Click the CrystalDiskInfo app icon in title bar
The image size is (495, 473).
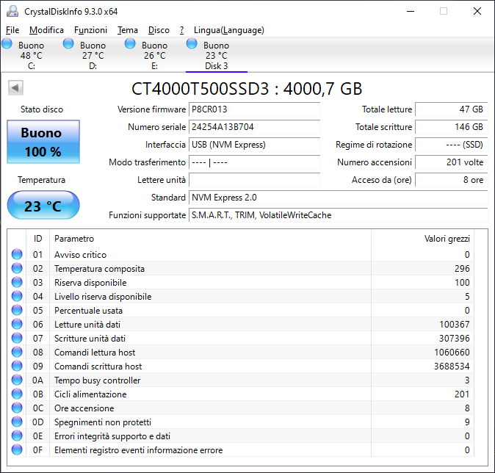[x=12, y=11]
